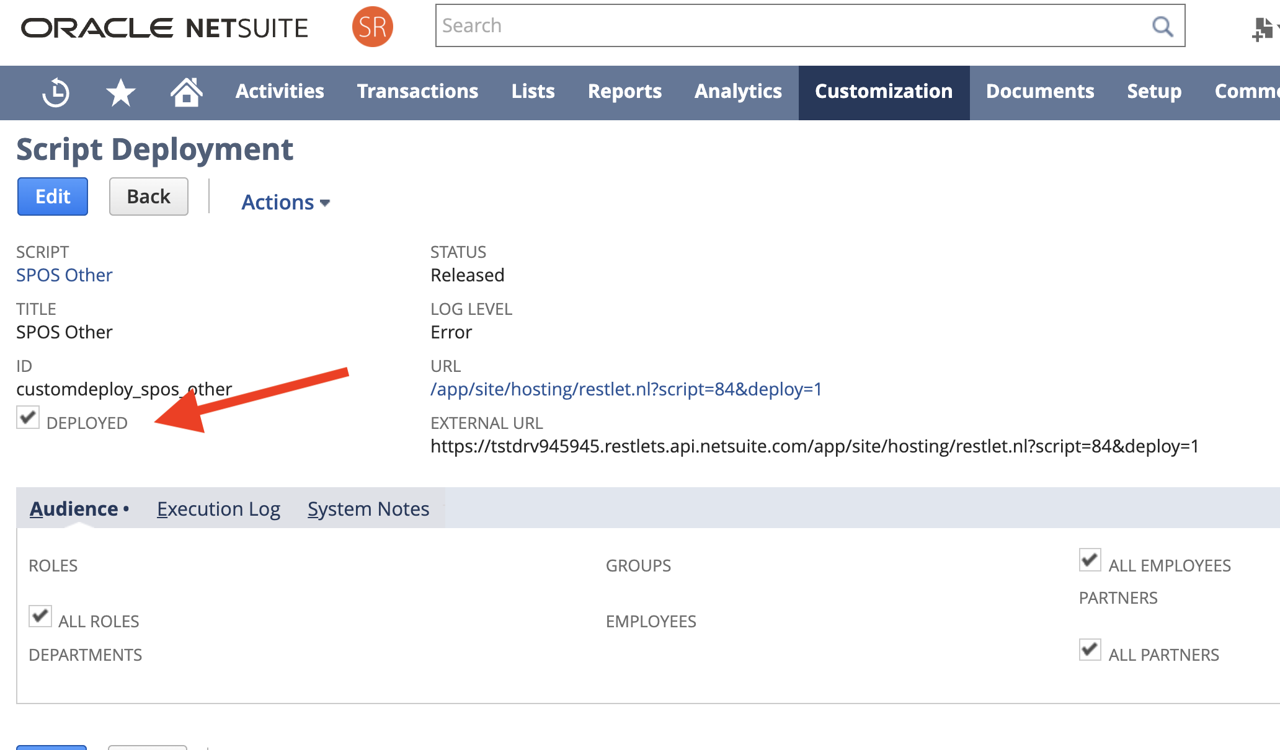The width and height of the screenshot is (1280, 750).
Task: Open the SPOS Other script link
Action: tap(64, 275)
